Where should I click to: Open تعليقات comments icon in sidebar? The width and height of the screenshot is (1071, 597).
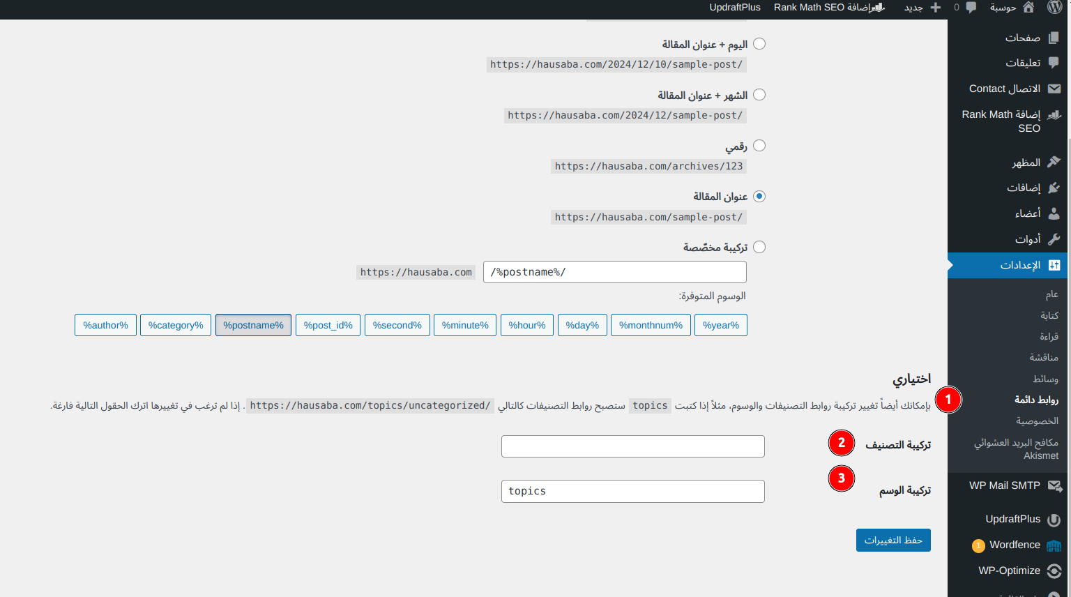(1054, 63)
